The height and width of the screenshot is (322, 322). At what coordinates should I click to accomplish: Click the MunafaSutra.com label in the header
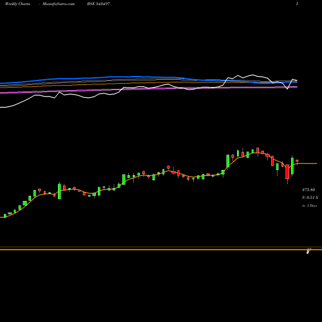(59, 4)
